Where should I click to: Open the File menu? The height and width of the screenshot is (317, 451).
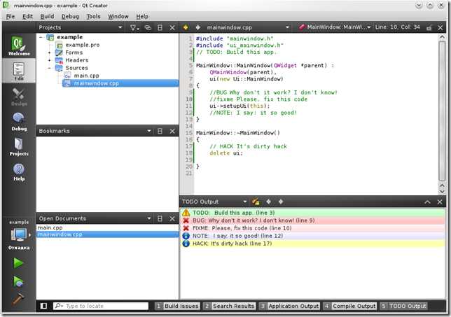11,16
